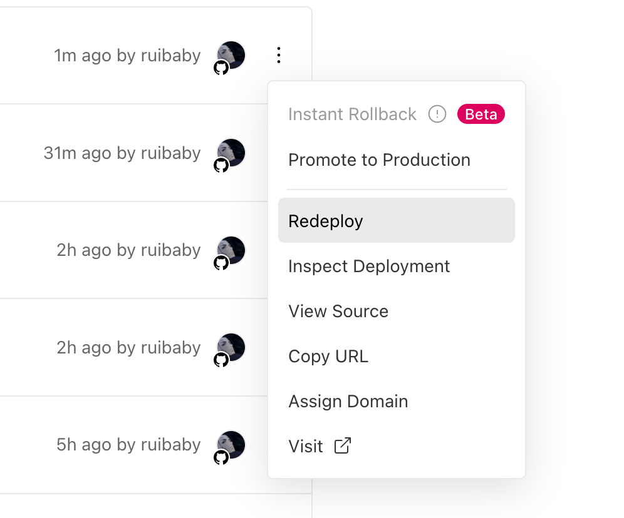Click the external link icon beside Visit
The height and width of the screenshot is (518, 624).
[343, 446]
